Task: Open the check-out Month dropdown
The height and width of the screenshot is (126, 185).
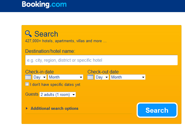Action: click(x=128, y=77)
